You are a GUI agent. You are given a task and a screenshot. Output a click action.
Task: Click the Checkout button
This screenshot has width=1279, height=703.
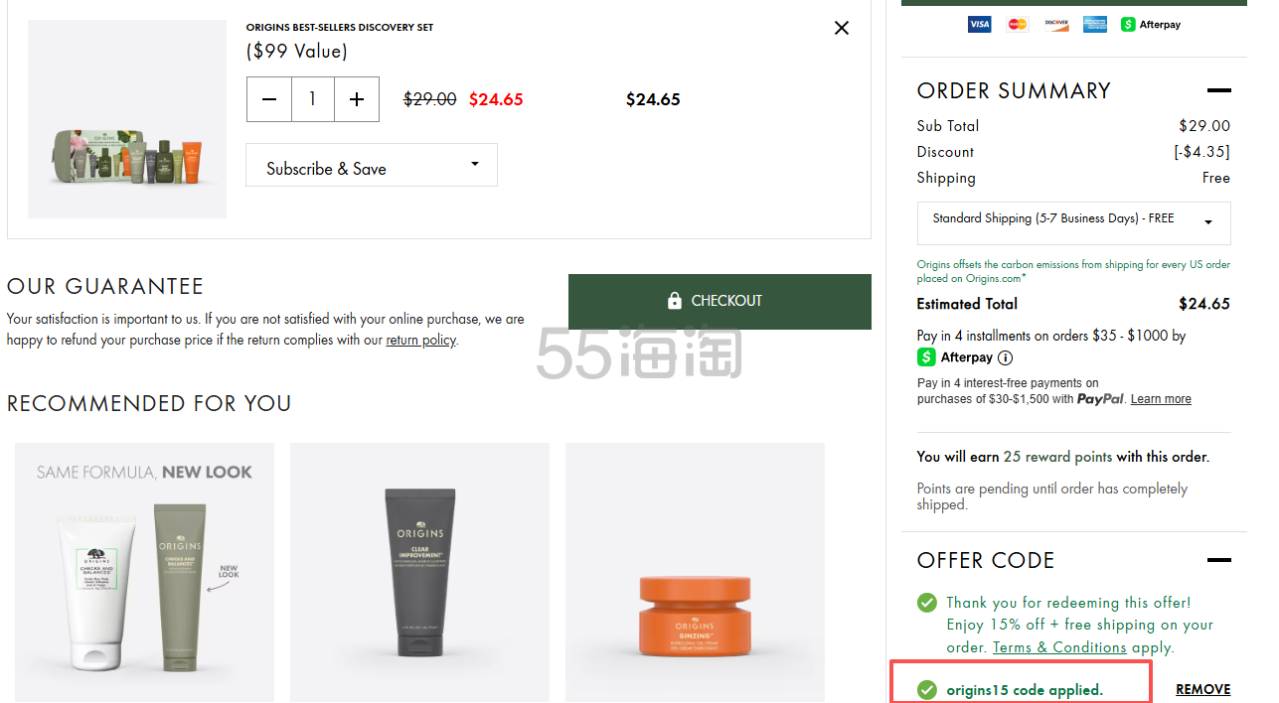[x=719, y=301]
